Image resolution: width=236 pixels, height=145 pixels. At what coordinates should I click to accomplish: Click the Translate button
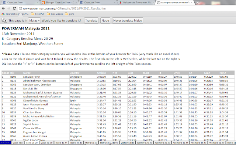pyautogui.click(x=91, y=21)
